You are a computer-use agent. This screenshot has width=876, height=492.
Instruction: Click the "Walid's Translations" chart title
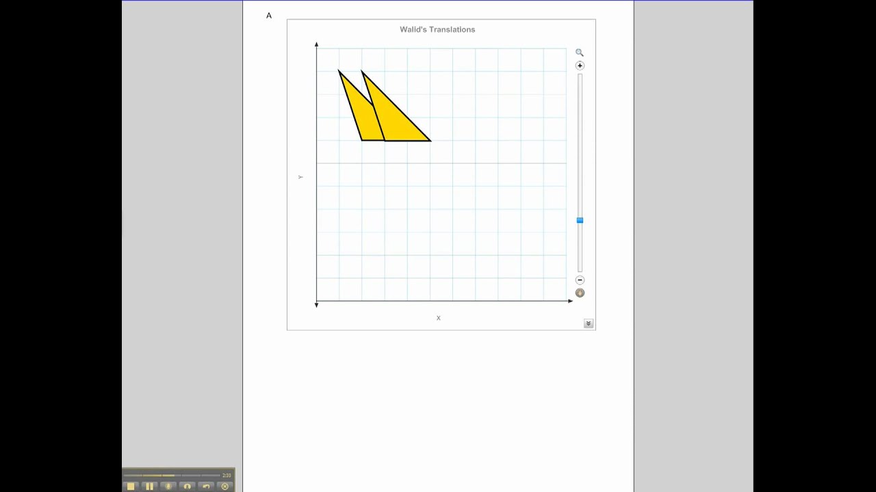coord(437,29)
